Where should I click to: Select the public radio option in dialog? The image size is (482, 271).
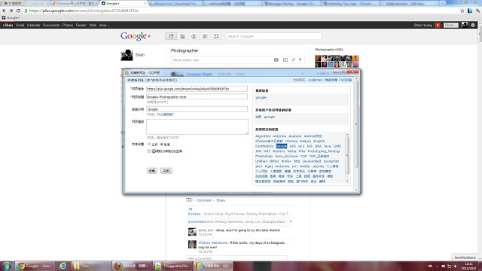149,145
